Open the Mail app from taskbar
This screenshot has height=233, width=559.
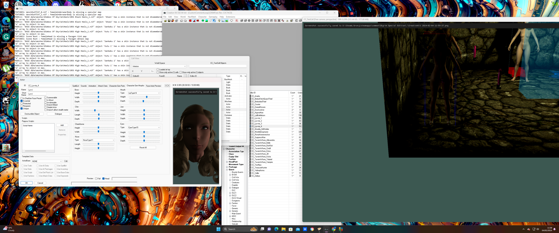coord(298,229)
